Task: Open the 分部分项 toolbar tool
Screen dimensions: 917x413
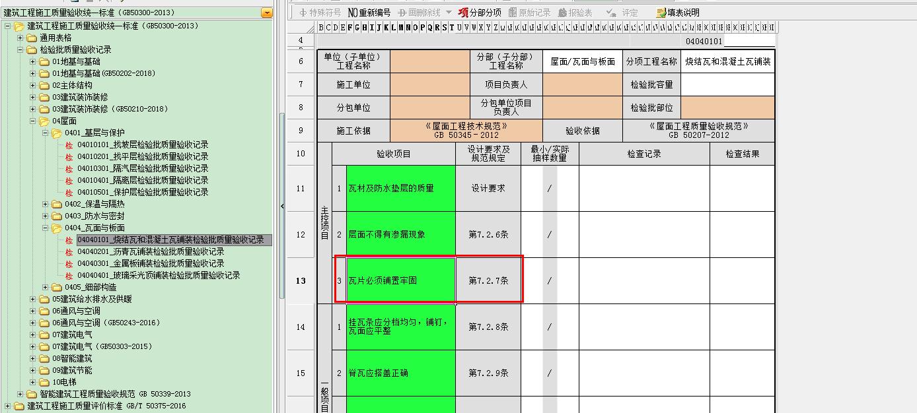Action: (x=464, y=13)
